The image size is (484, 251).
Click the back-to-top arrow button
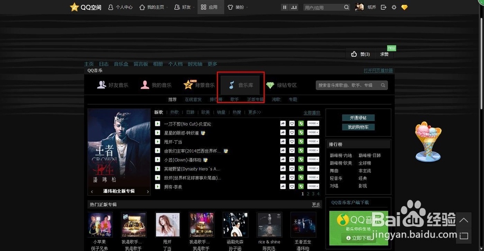point(463,220)
